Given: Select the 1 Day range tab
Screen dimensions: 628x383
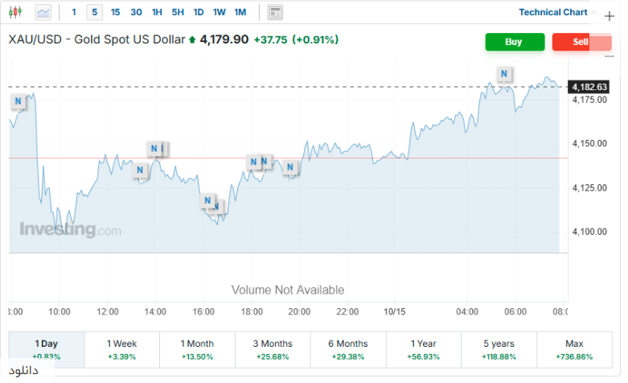Looking at the screenshot, I should point(47,348).
